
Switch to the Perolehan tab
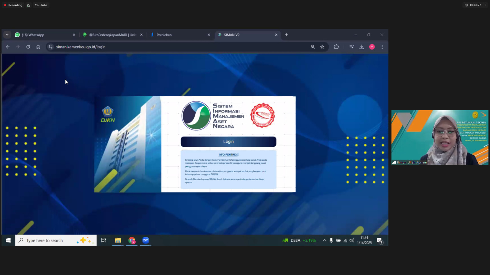click(x=178, y=35)
